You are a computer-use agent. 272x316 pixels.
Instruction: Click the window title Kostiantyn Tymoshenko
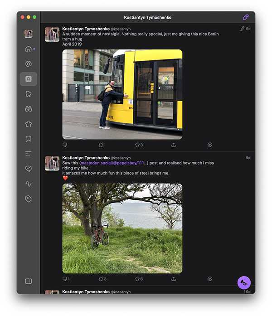coord(148,18)
